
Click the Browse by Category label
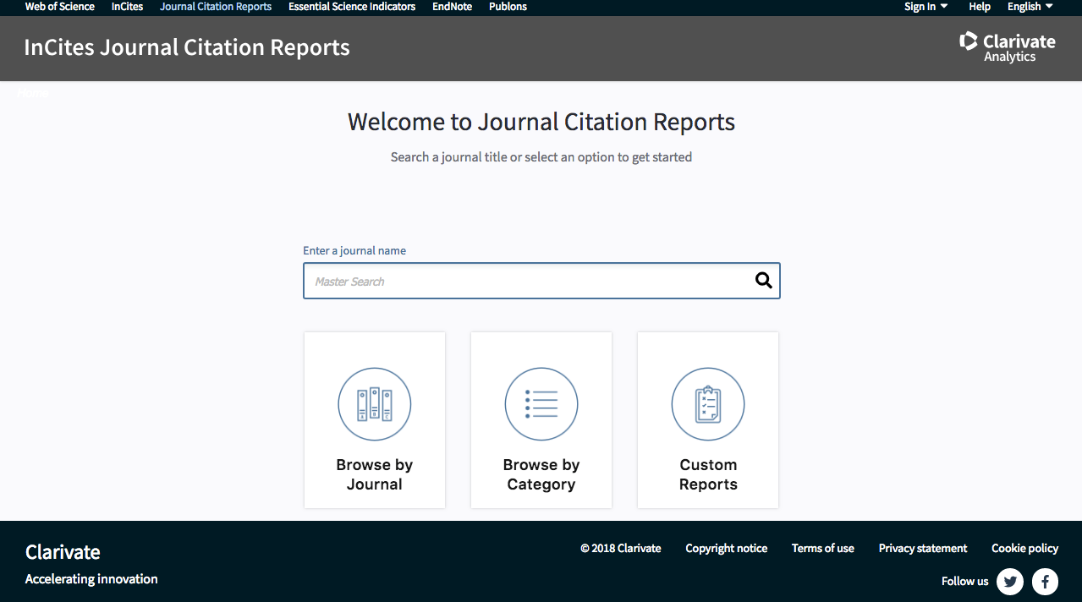(541, 474)
